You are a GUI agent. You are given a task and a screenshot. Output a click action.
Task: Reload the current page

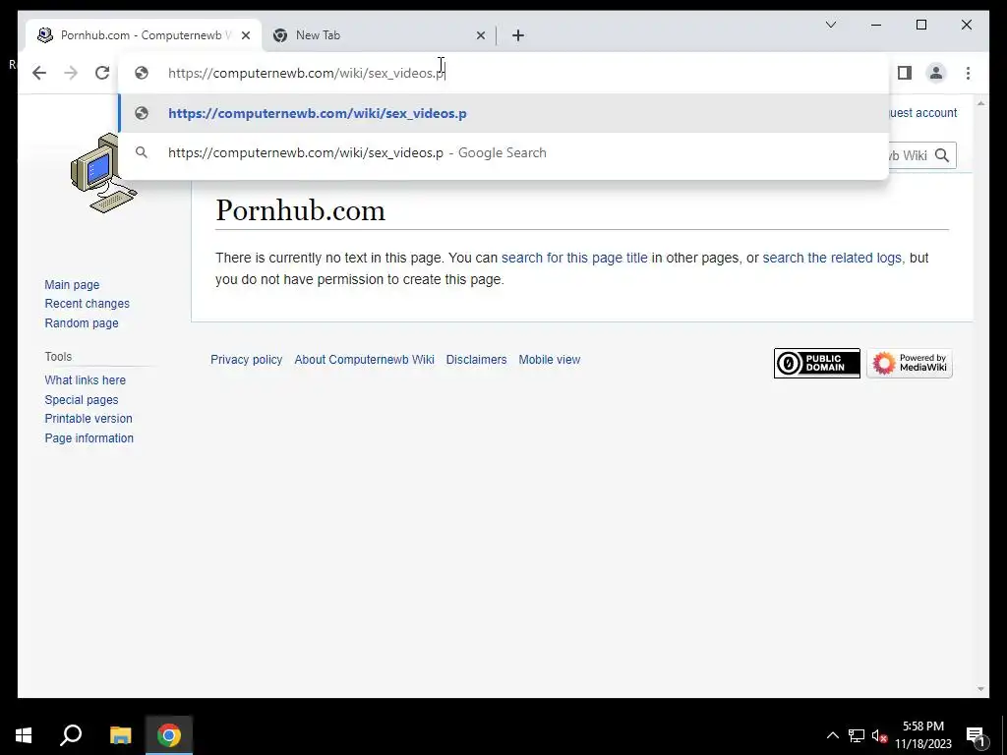click(102, 73)
